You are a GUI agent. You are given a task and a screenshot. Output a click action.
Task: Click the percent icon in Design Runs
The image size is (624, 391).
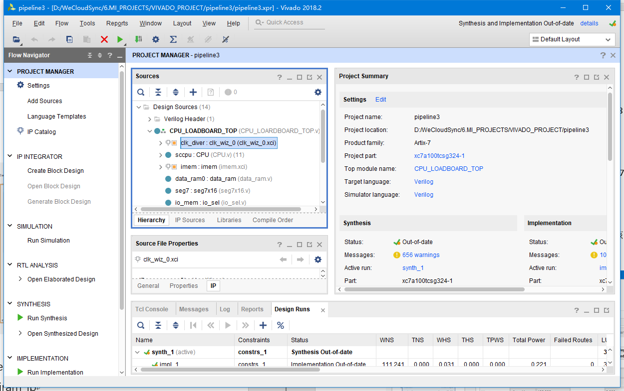click(281, 325)
